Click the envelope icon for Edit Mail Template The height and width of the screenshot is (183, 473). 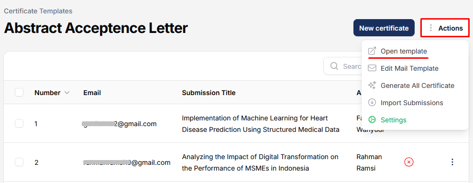372,68
